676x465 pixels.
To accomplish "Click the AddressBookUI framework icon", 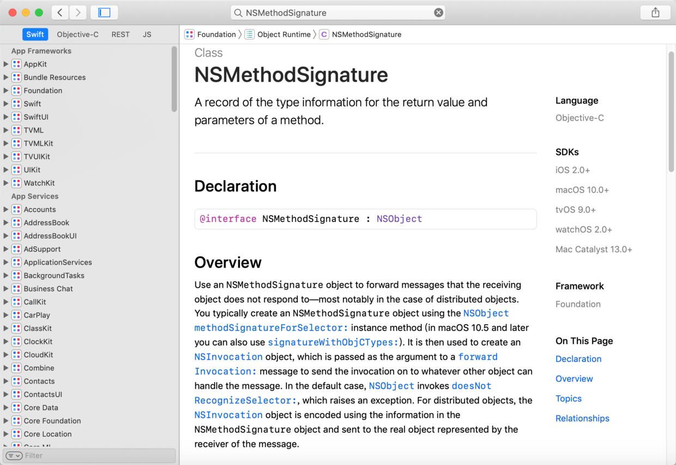I will click(x=16, y=236).
